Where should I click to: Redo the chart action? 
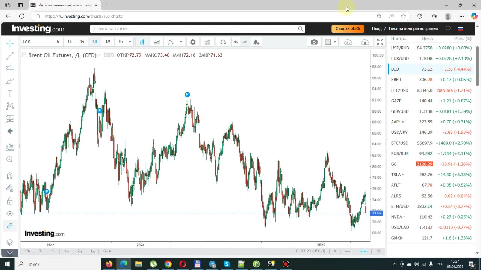click(245, 42)
